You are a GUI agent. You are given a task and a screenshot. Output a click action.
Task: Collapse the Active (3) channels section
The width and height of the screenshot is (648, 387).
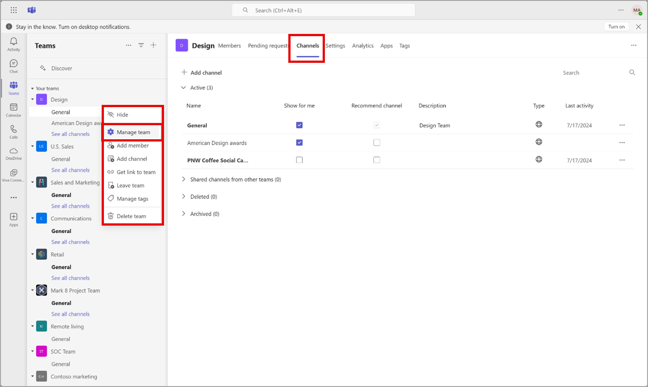point(183,88)
